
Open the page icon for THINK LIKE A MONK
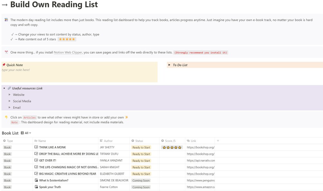pyautogui.click(x=36, y=147)
